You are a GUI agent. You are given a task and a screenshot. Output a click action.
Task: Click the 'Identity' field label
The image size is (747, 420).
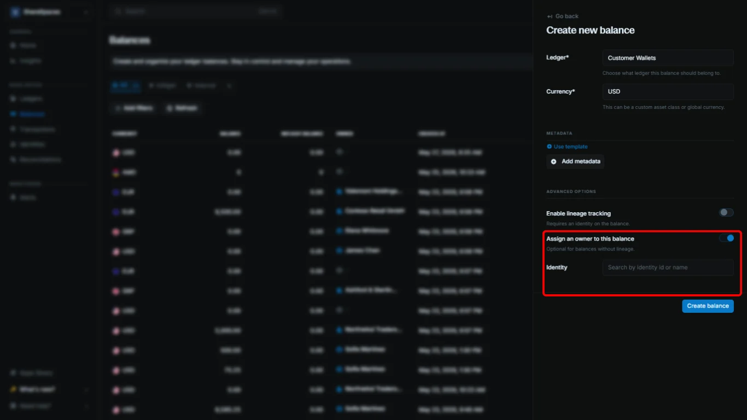coord(557,267)
